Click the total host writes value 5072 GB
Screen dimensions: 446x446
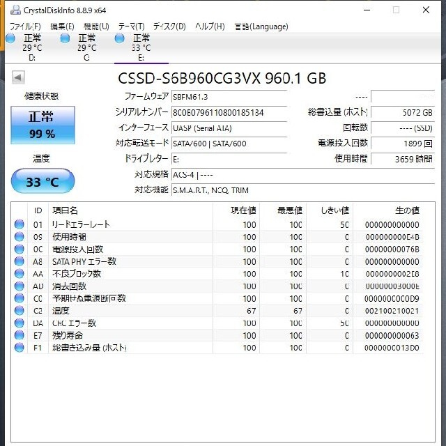(403, 113)
